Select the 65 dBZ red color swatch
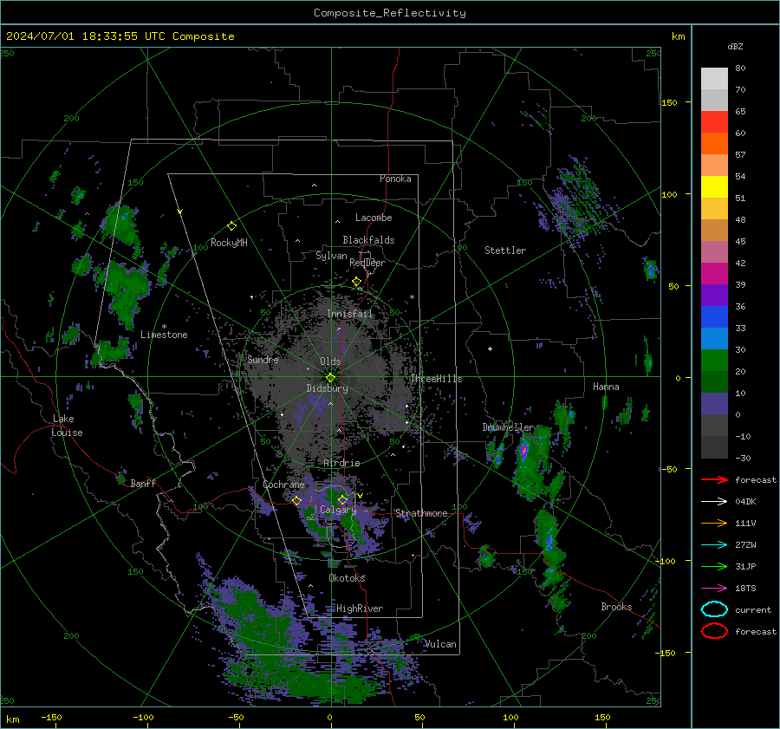 (x=714, y=122)
